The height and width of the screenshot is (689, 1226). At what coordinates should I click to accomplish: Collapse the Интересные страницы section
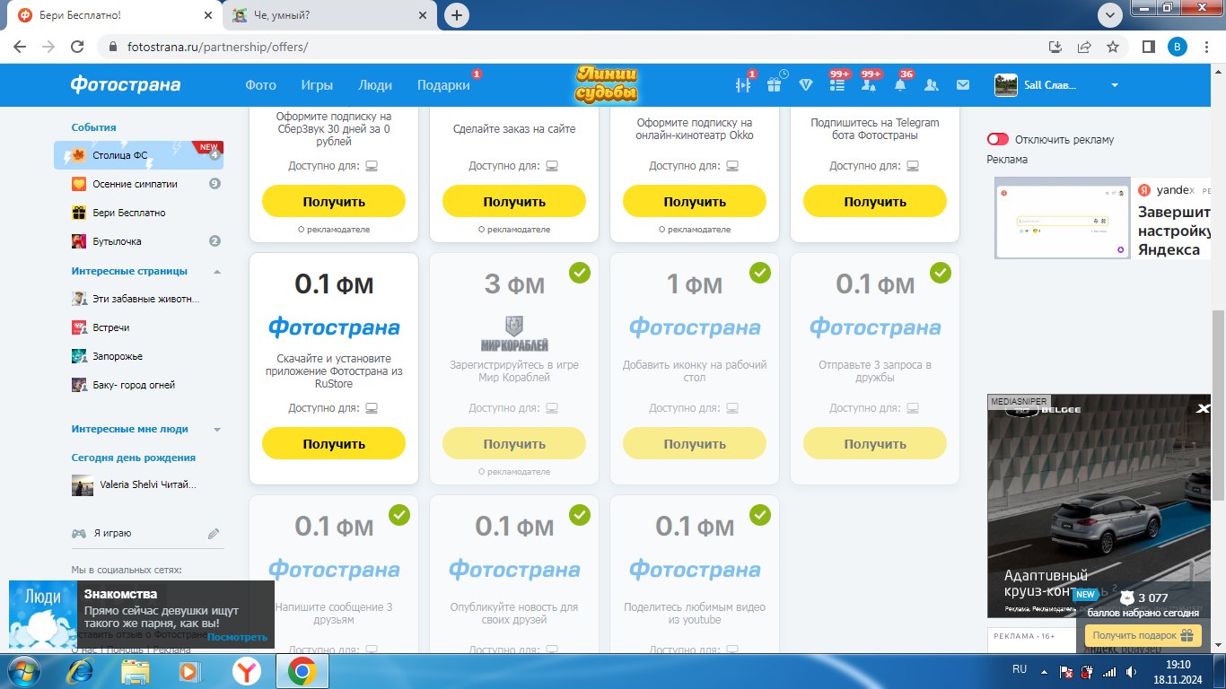[x=217, y=271]
